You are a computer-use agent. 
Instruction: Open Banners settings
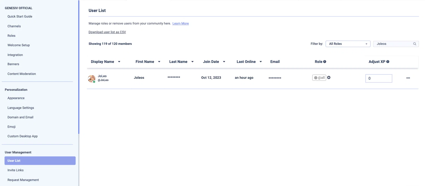[x=13, y=64]
